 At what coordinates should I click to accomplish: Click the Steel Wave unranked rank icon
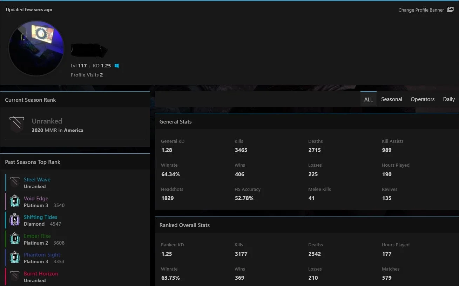15,182
